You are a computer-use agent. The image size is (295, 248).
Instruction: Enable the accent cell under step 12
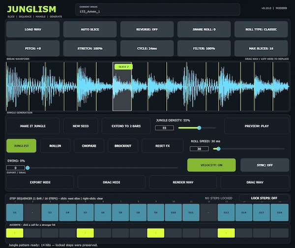coord(208,233)
